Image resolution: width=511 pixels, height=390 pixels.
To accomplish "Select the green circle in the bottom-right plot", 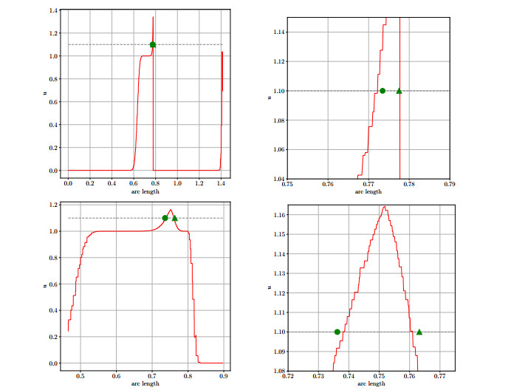I will pos(337,332).
